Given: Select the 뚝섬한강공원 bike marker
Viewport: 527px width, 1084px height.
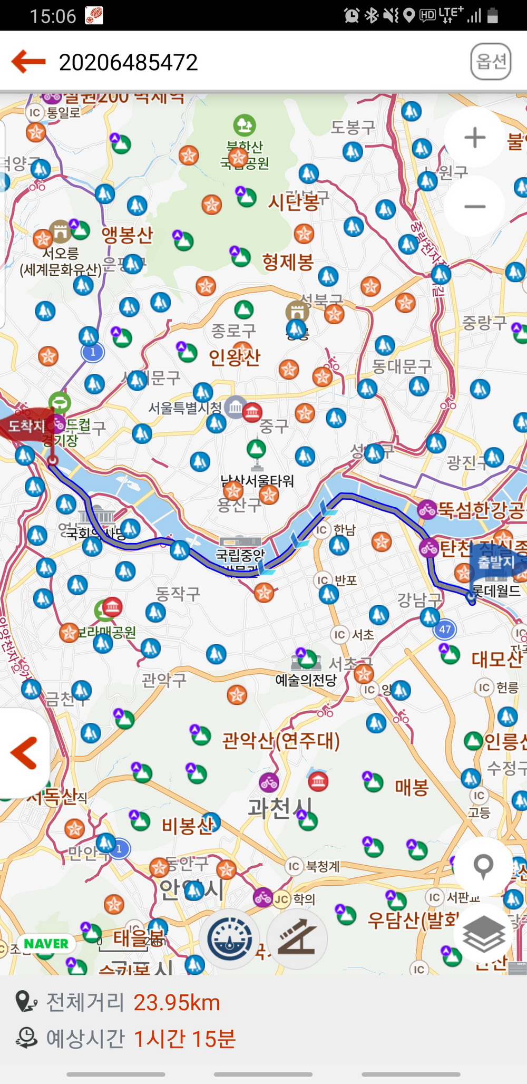Looking at the screenshot, I should click(427, 509).
